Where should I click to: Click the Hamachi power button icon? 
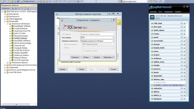152,17
